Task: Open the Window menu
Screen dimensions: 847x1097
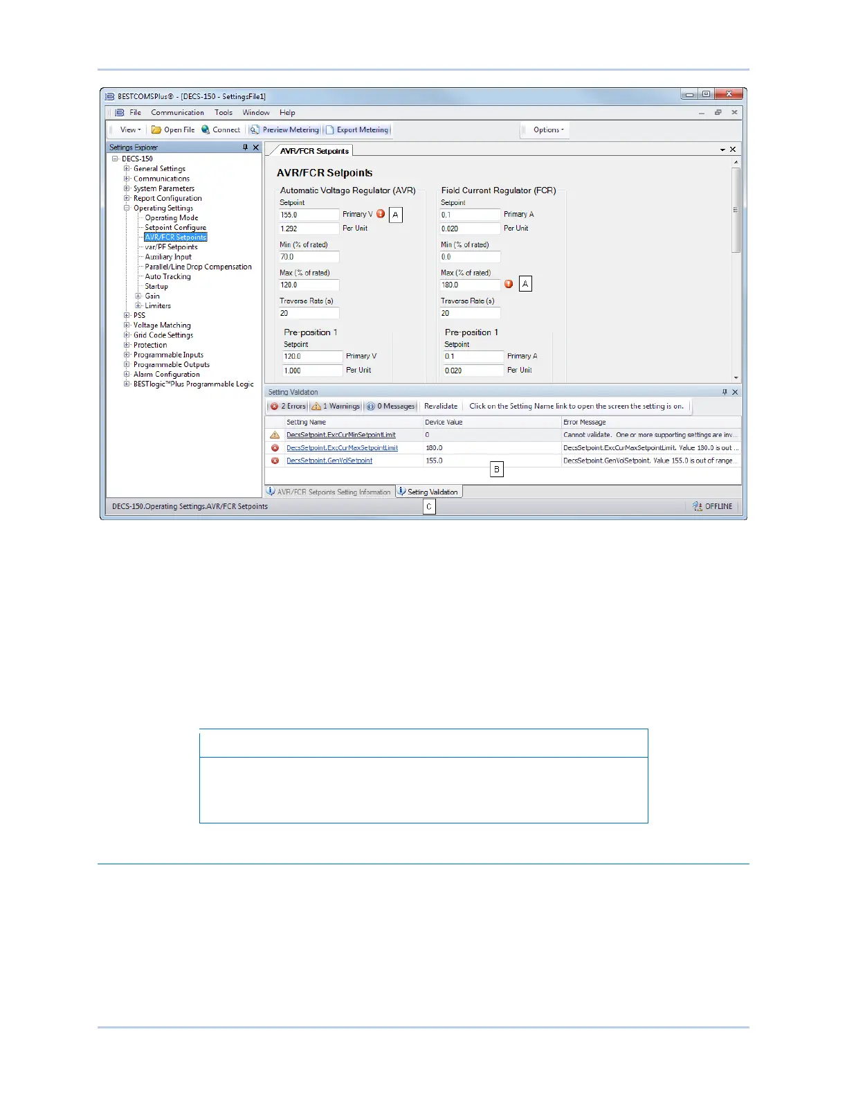Action: coord(256,112)
